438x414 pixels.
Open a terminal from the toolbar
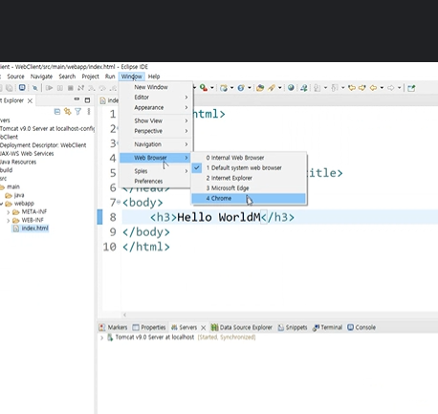click(22, 88)
